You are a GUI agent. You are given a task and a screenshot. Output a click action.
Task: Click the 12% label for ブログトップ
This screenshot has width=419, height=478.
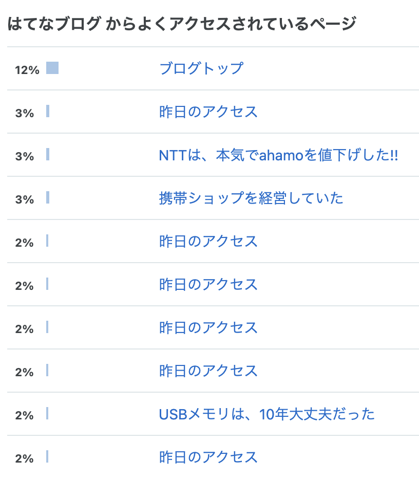(x=27, y=70)
